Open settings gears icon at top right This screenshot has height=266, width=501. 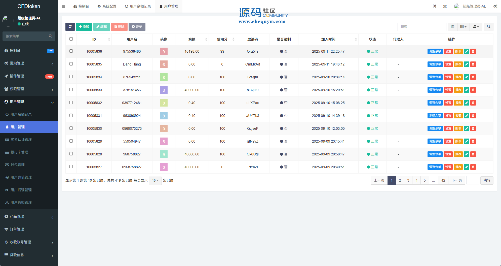coord(495,6)
